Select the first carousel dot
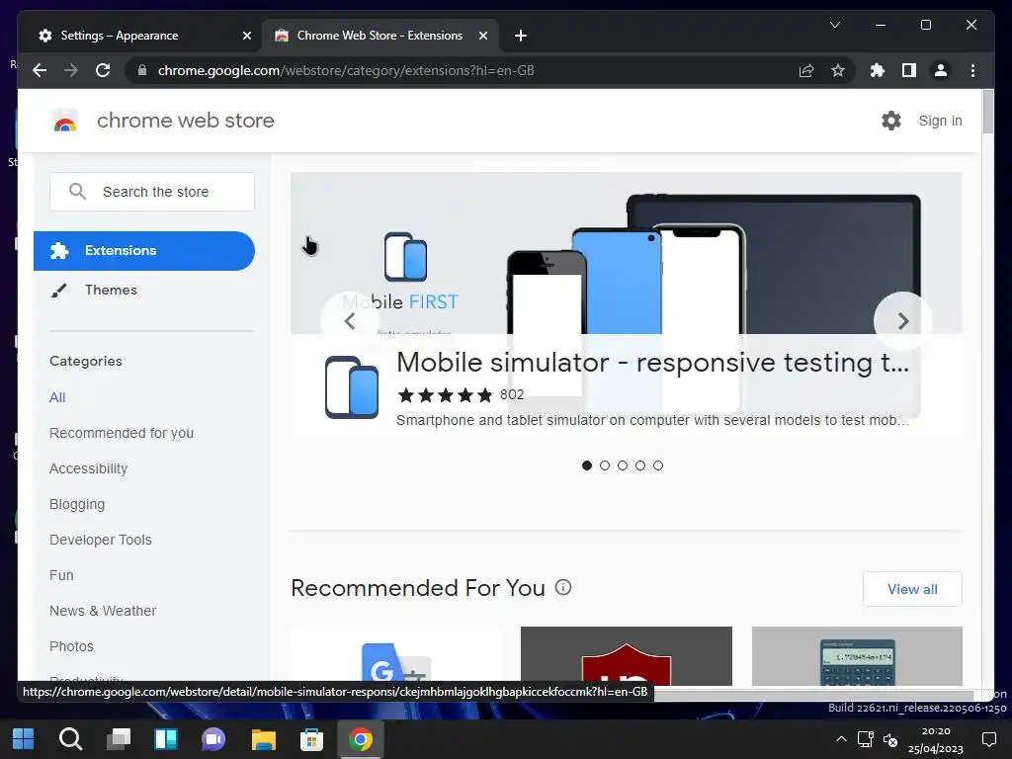Image resolution: width=1012 pixels, height=759 pixels. tap(587, 465)
